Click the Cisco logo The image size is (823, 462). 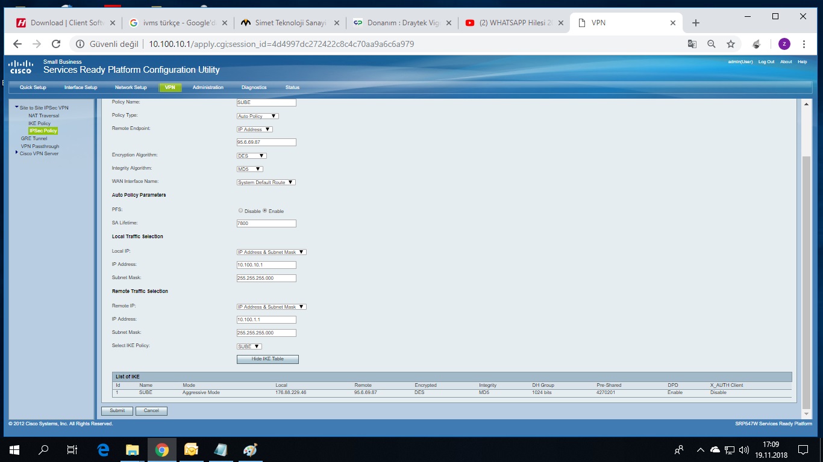tap(20, 67)
